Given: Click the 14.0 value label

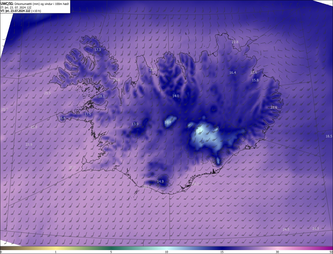Looking at the screenshot, I should pyautogui.click(x=176, y=96).
